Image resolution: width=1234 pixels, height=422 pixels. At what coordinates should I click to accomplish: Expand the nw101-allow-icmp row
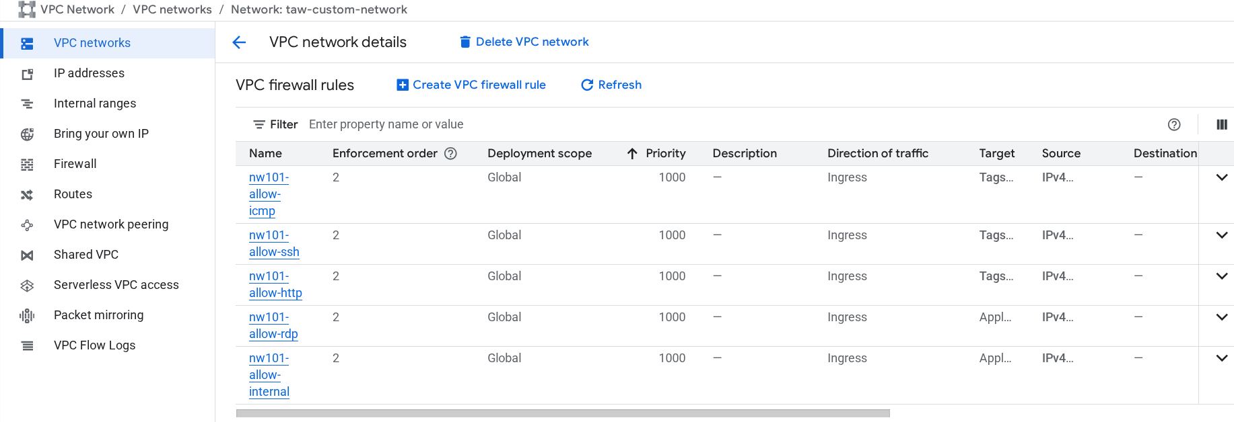coord(1222,177)
